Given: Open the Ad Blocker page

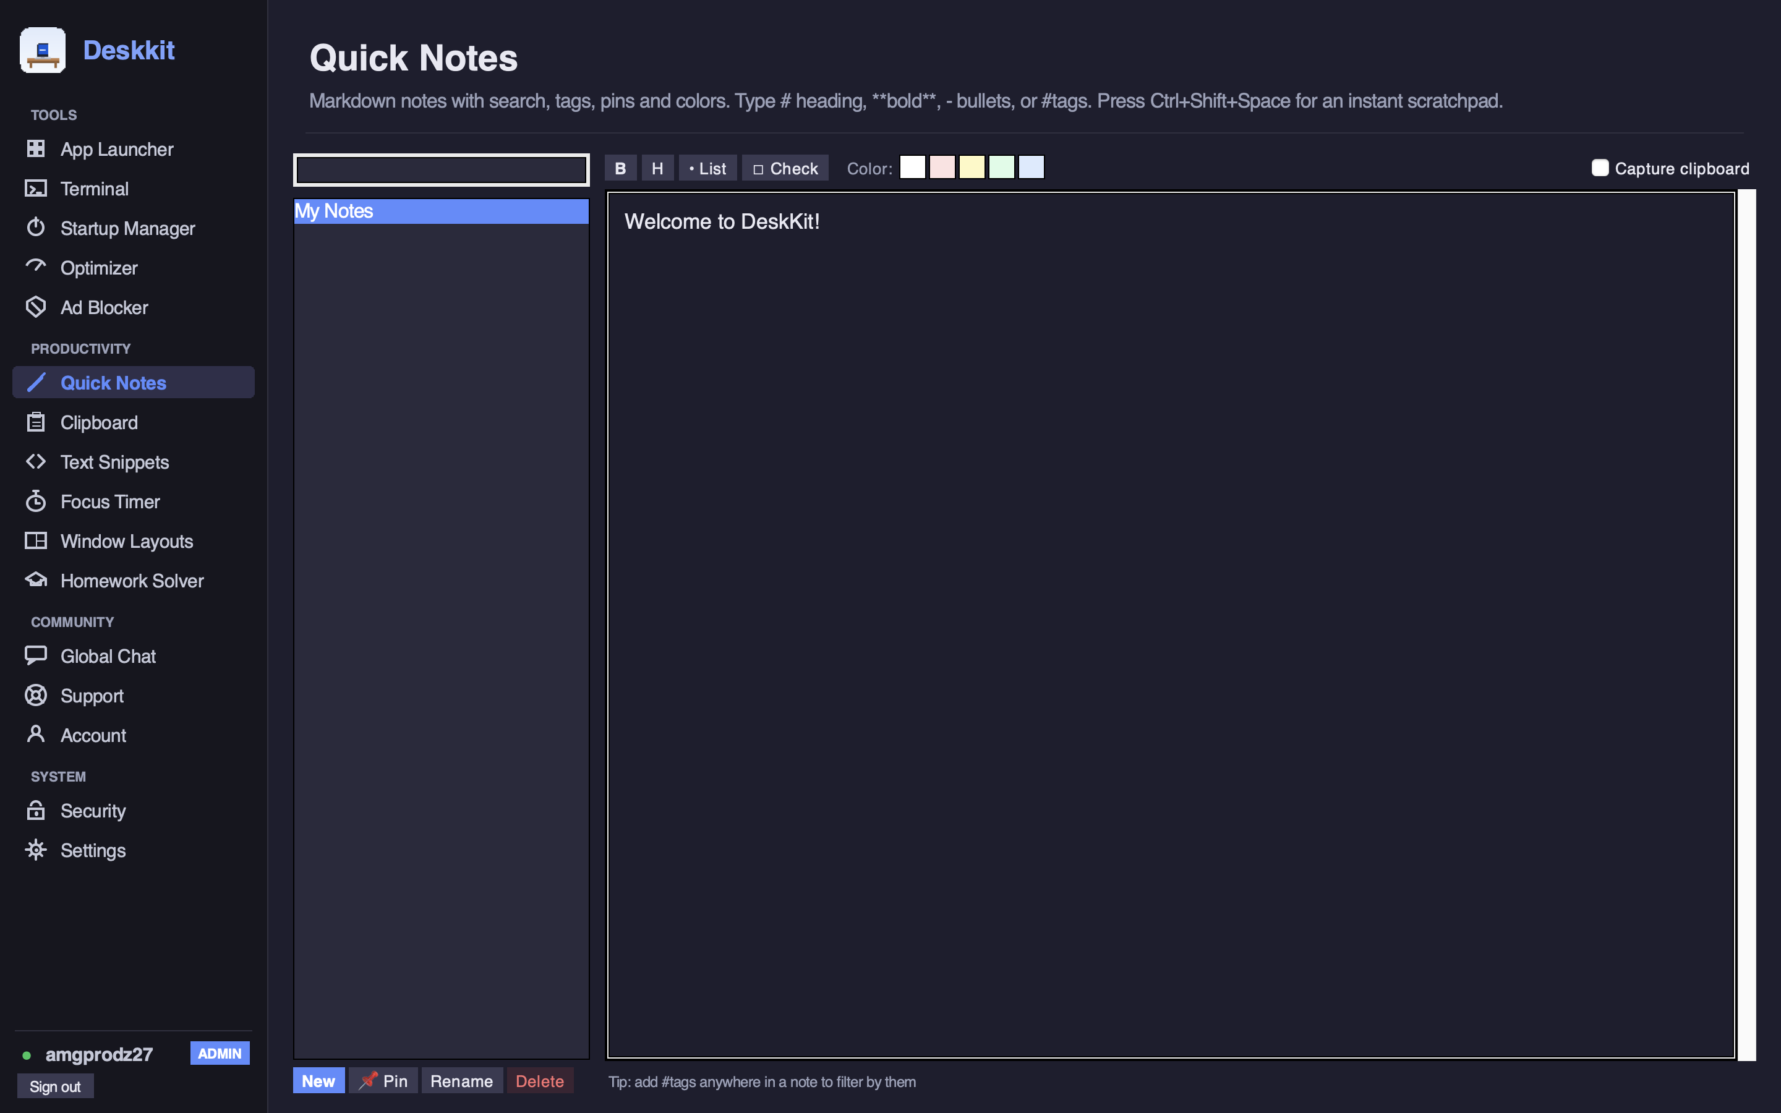Looking at the screenshot, I should (x=133, y=308).
